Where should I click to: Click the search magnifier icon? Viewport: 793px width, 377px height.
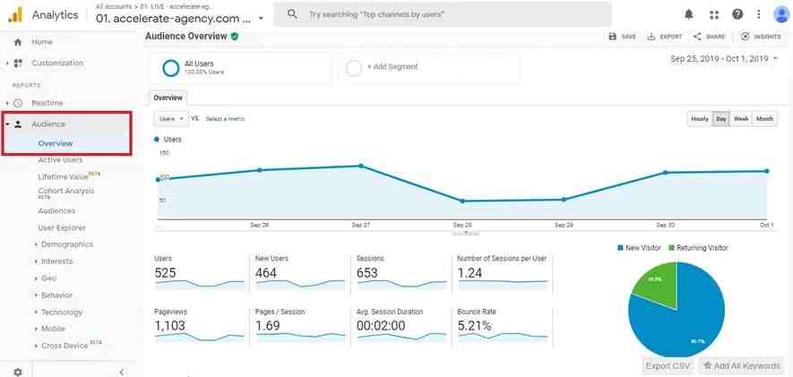pos(292,14)
